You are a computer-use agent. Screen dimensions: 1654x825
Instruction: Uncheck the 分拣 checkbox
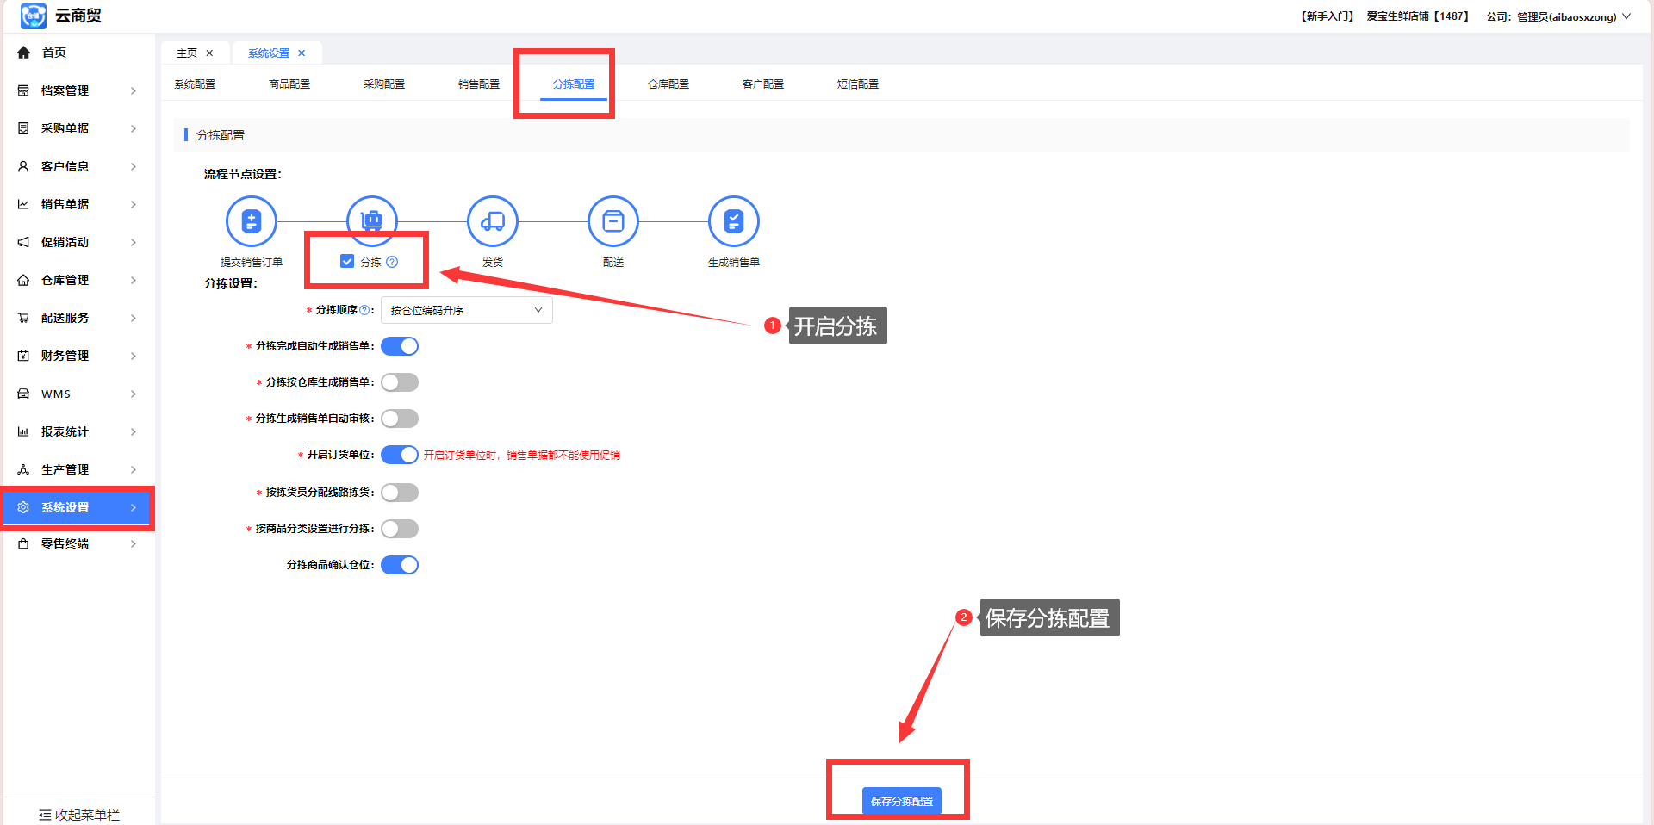[x=347, y=262]
